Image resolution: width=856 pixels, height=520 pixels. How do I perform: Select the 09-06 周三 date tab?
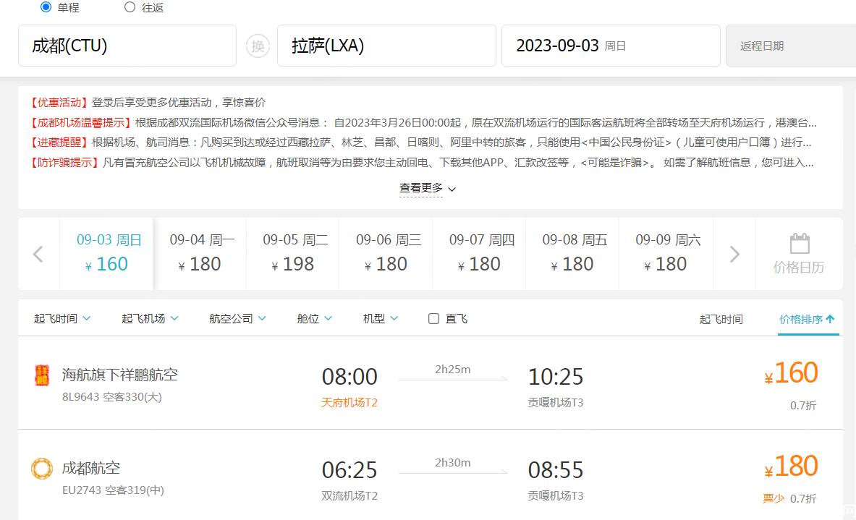coord(386,254)
